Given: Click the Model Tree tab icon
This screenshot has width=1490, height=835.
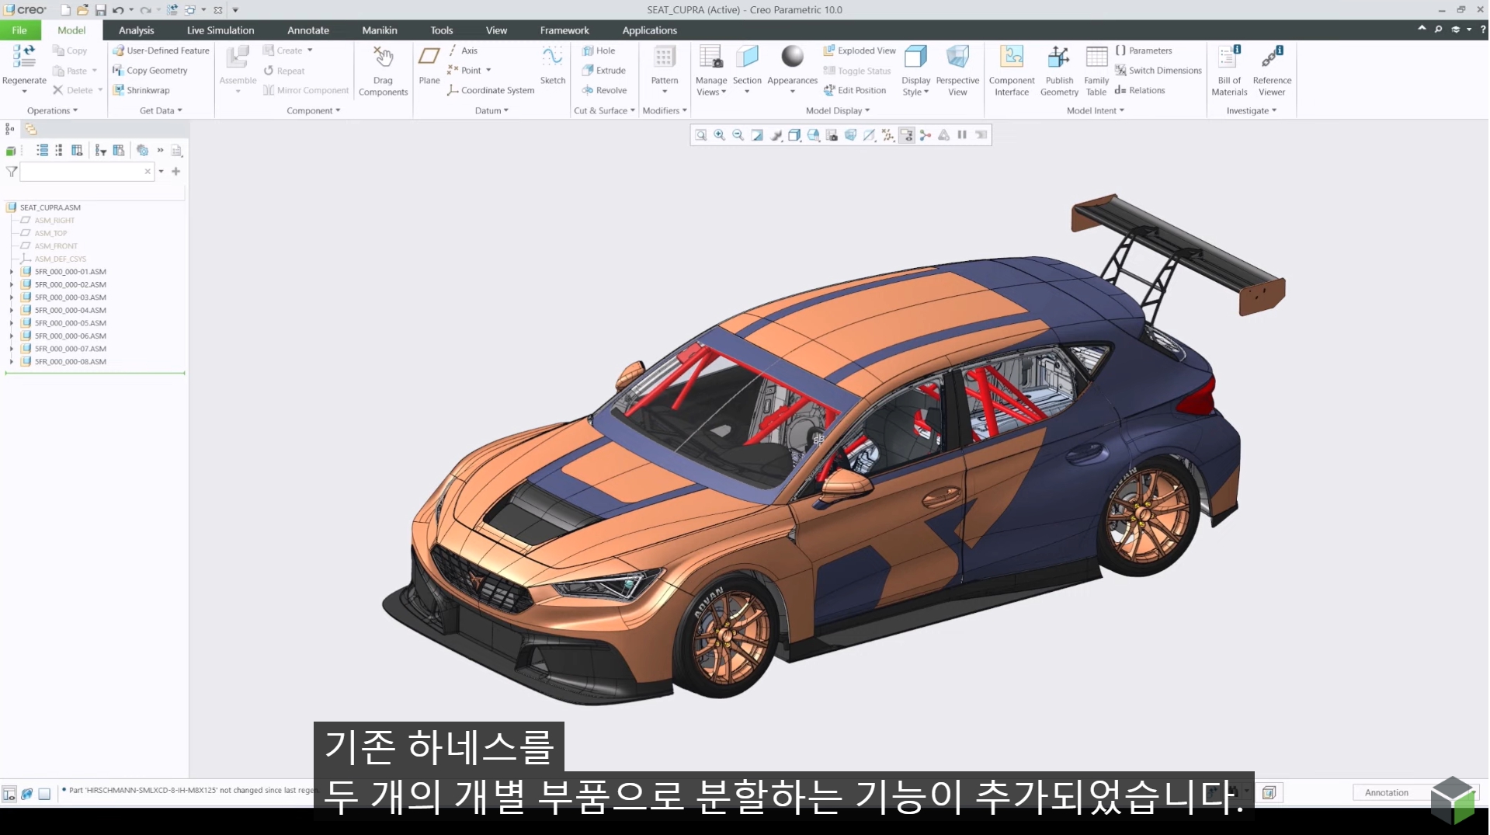Looking at the screenshot, I should [10, 129].
